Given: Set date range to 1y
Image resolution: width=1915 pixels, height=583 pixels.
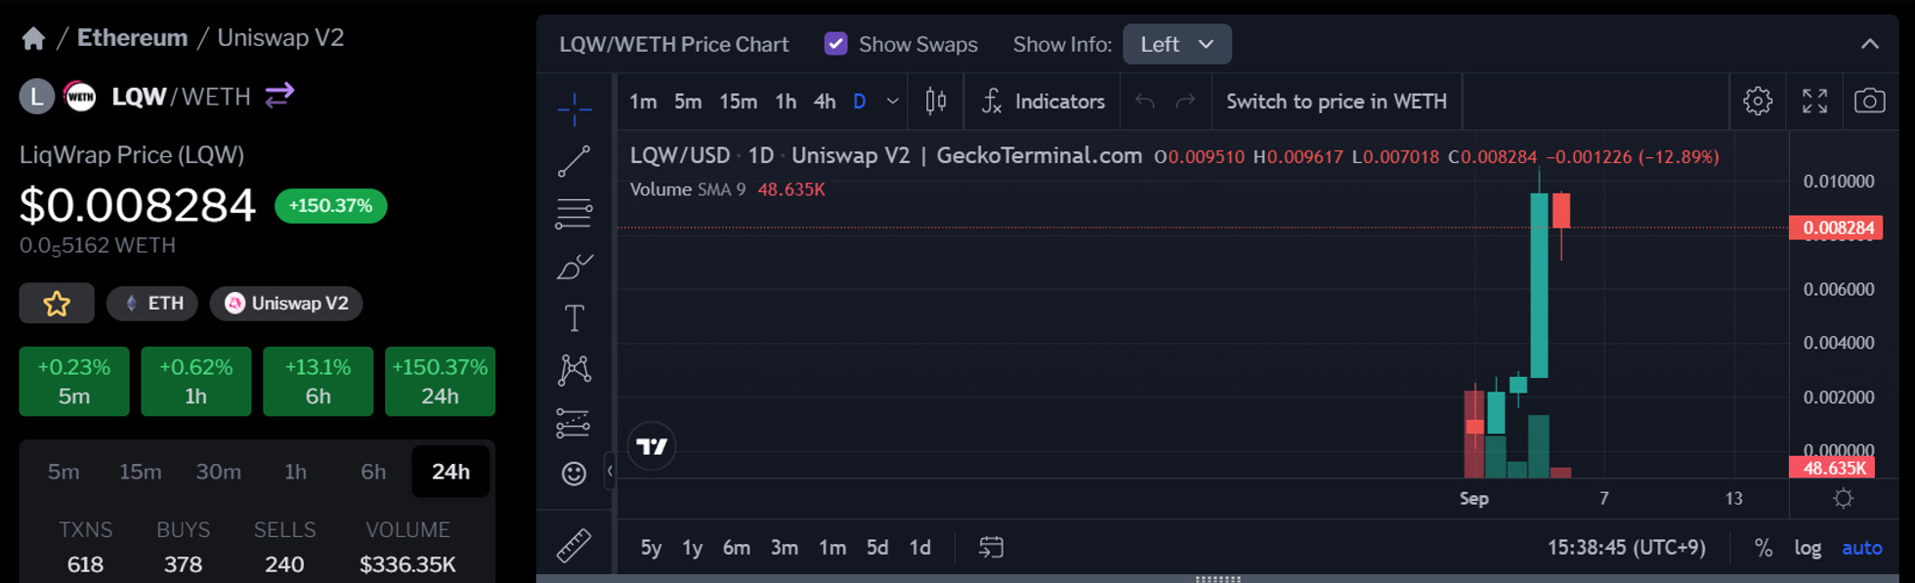Looking at the screenshot, I should (693, 548).
